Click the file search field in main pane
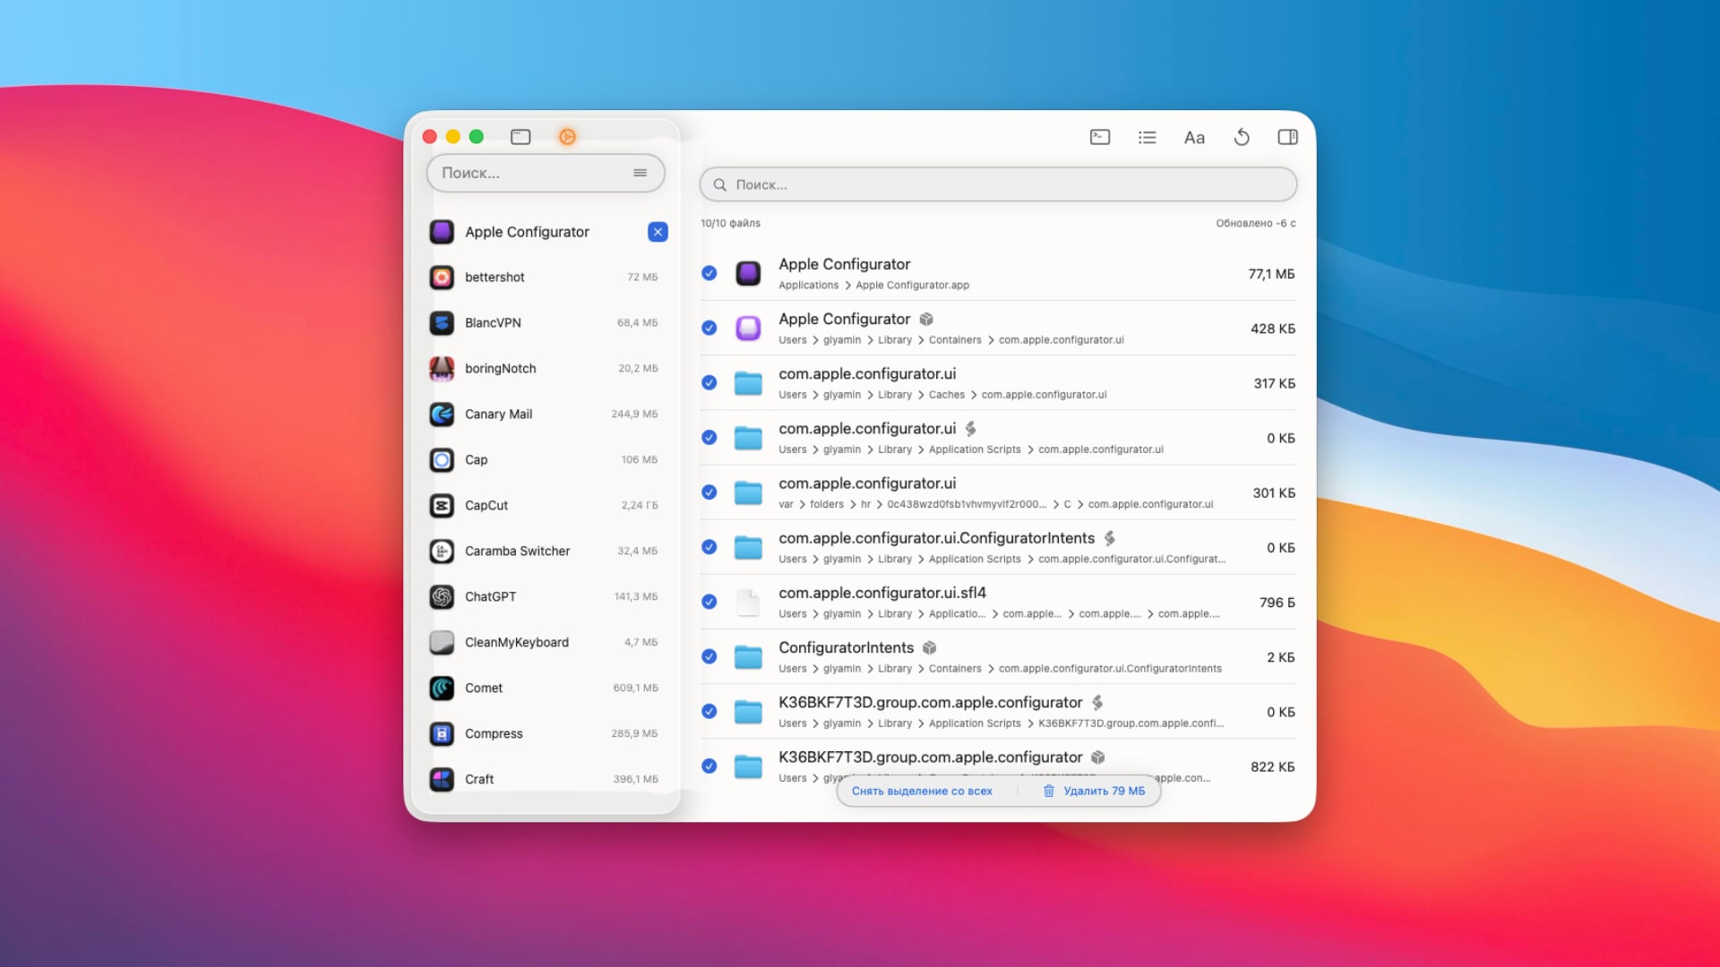 998,184
